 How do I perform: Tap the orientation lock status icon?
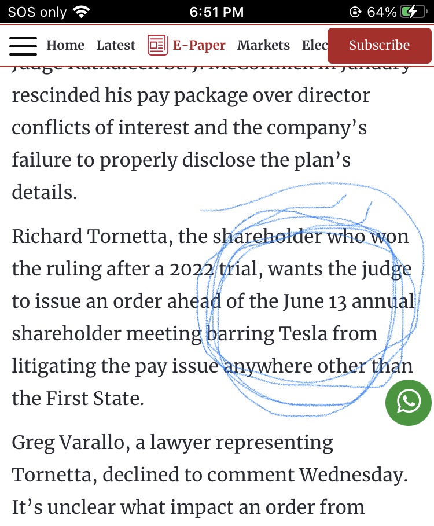[x=355, y=12]
